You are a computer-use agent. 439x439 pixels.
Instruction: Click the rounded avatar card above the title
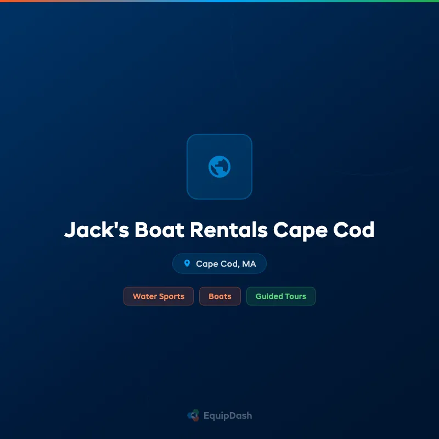pos(219,166)
